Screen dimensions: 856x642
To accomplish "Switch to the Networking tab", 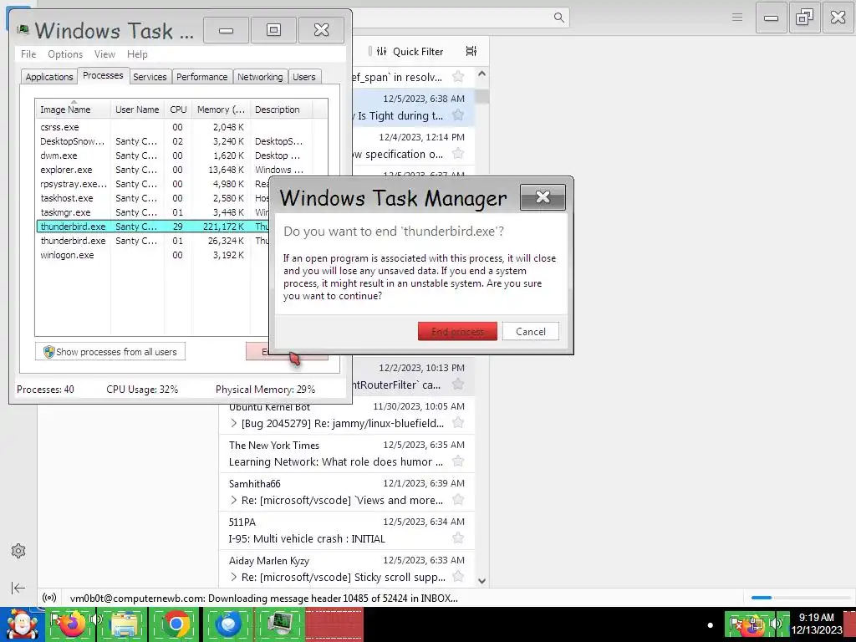I will (260, 77).
